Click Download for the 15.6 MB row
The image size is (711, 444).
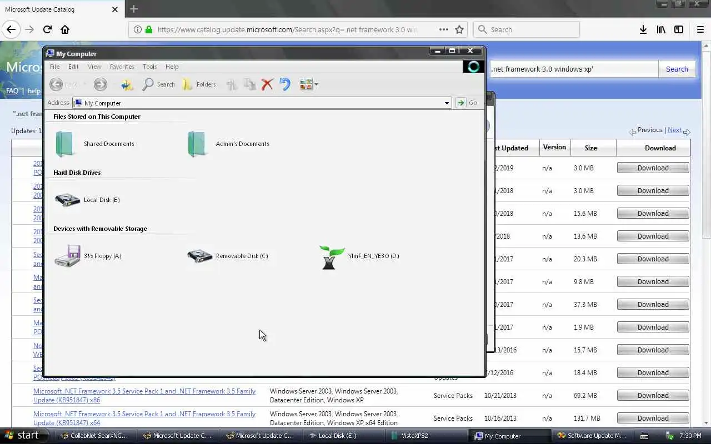653,214
